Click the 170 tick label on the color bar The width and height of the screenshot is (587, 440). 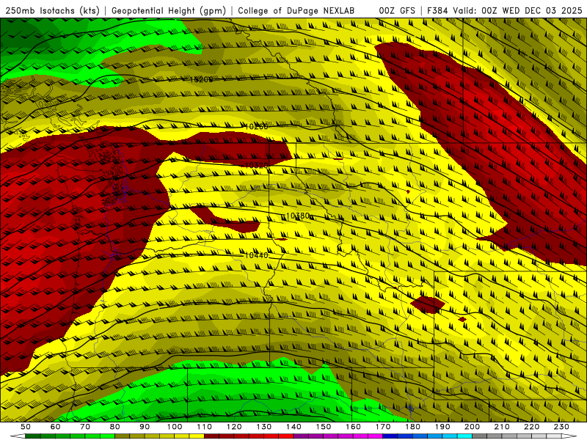point(383,427)
